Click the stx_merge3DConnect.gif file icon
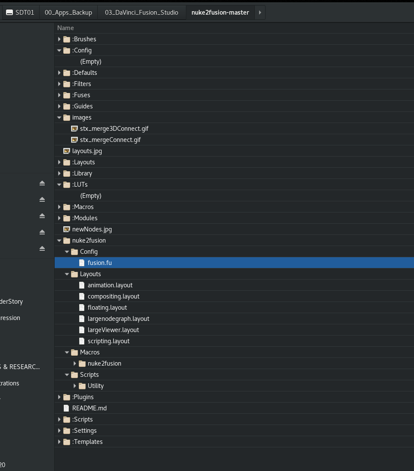414x471 pixels. coord(74,129)
